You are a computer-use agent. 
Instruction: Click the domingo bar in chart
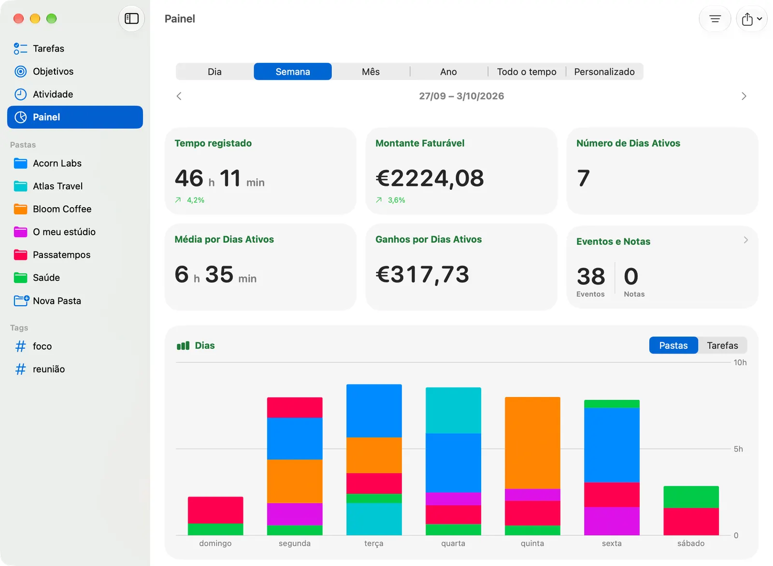pyautogui.click(x=215, y=516)
